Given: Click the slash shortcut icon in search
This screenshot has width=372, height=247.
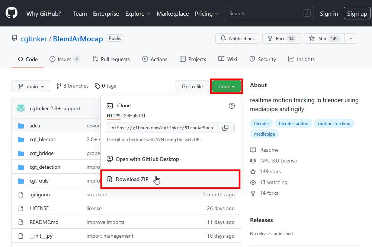Looking at the screenshot, I should [x=307, y=13].
